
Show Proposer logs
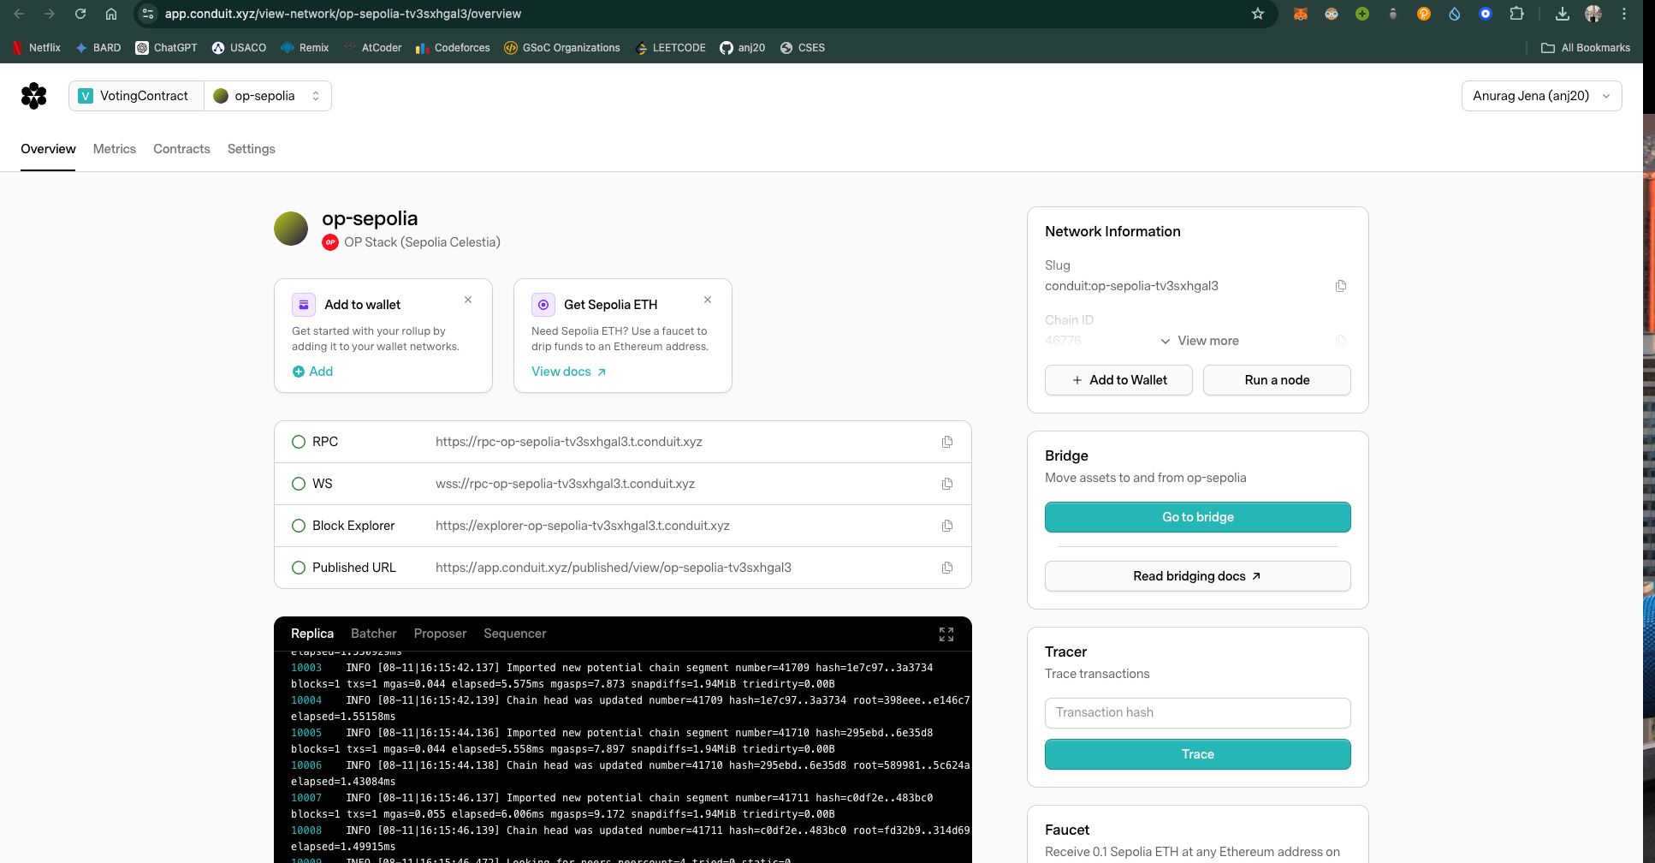point(440,634)
